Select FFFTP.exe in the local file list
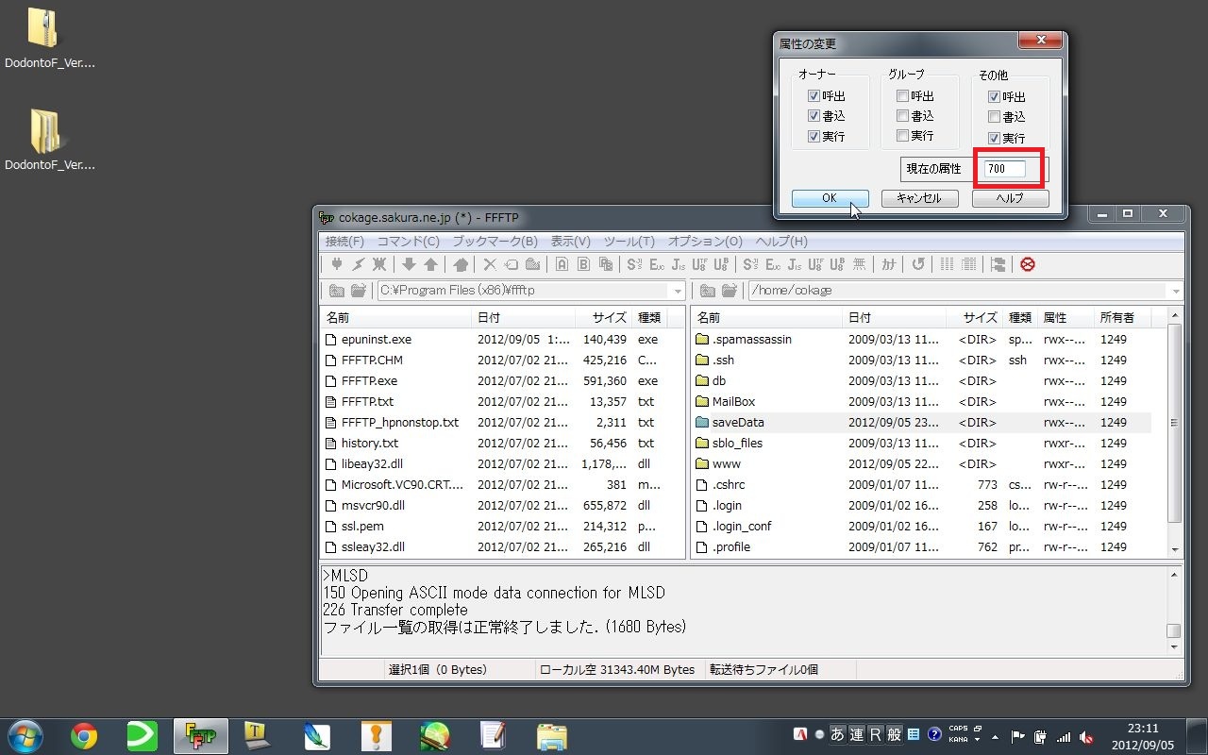 (369, 380)
